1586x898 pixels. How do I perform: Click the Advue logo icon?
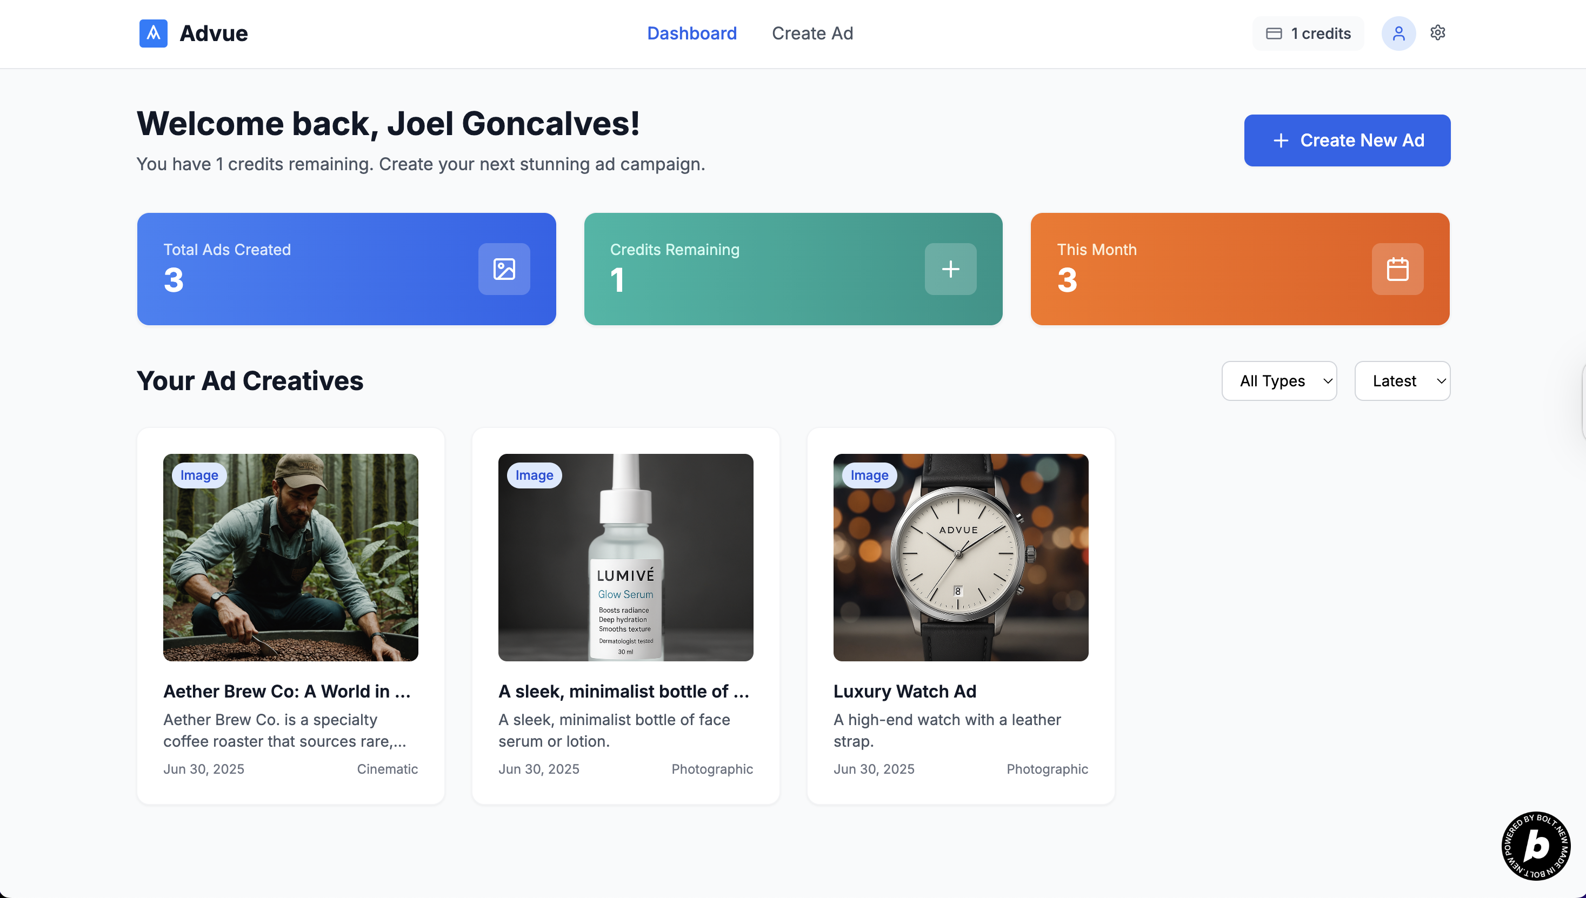pyautogui.click(x=153, y=33)
